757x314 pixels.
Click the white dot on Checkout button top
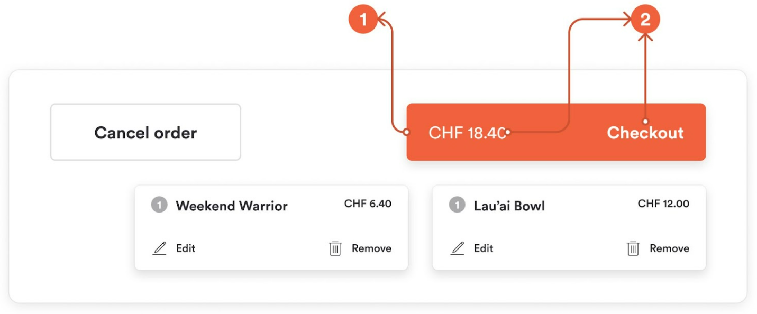(645, 121)
